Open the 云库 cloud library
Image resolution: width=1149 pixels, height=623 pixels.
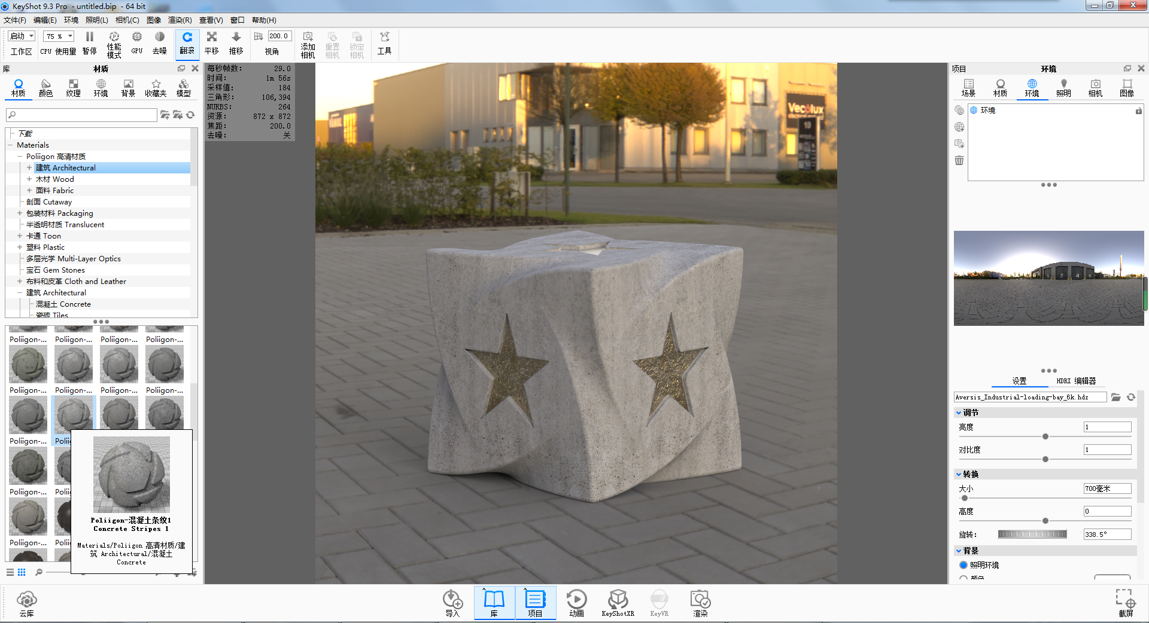pyautogui.click(x=26, y=603)
